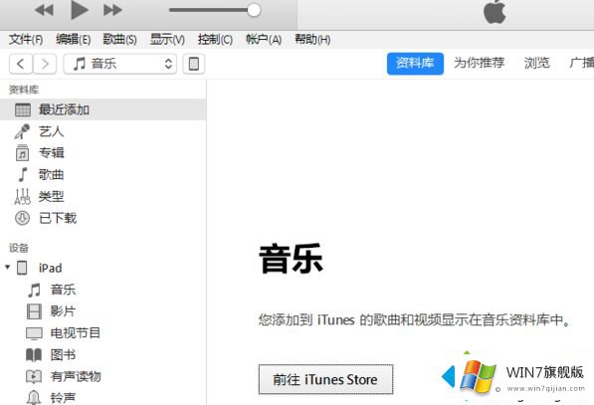Click the rewind previous track button

tap(44, 10)
